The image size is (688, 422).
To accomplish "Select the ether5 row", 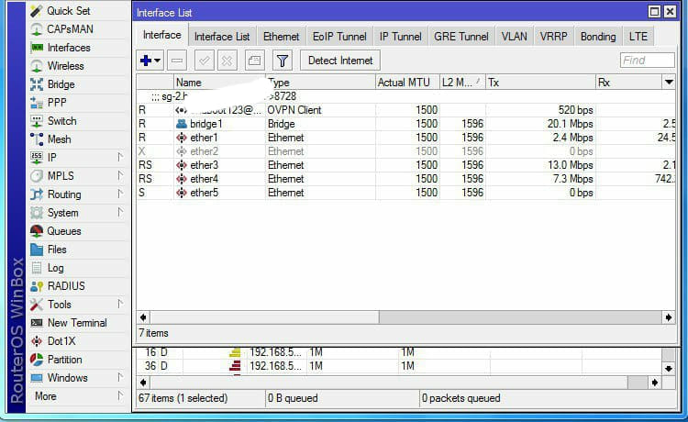I will [x=405, y=193].
